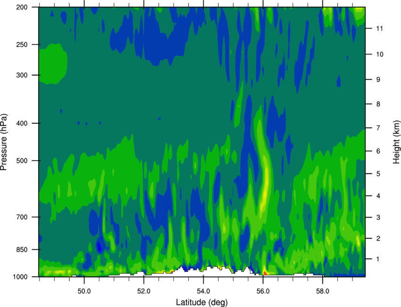Pick the 11 km height label
Screen dimensions: 401x307
[x=379, y=28]
